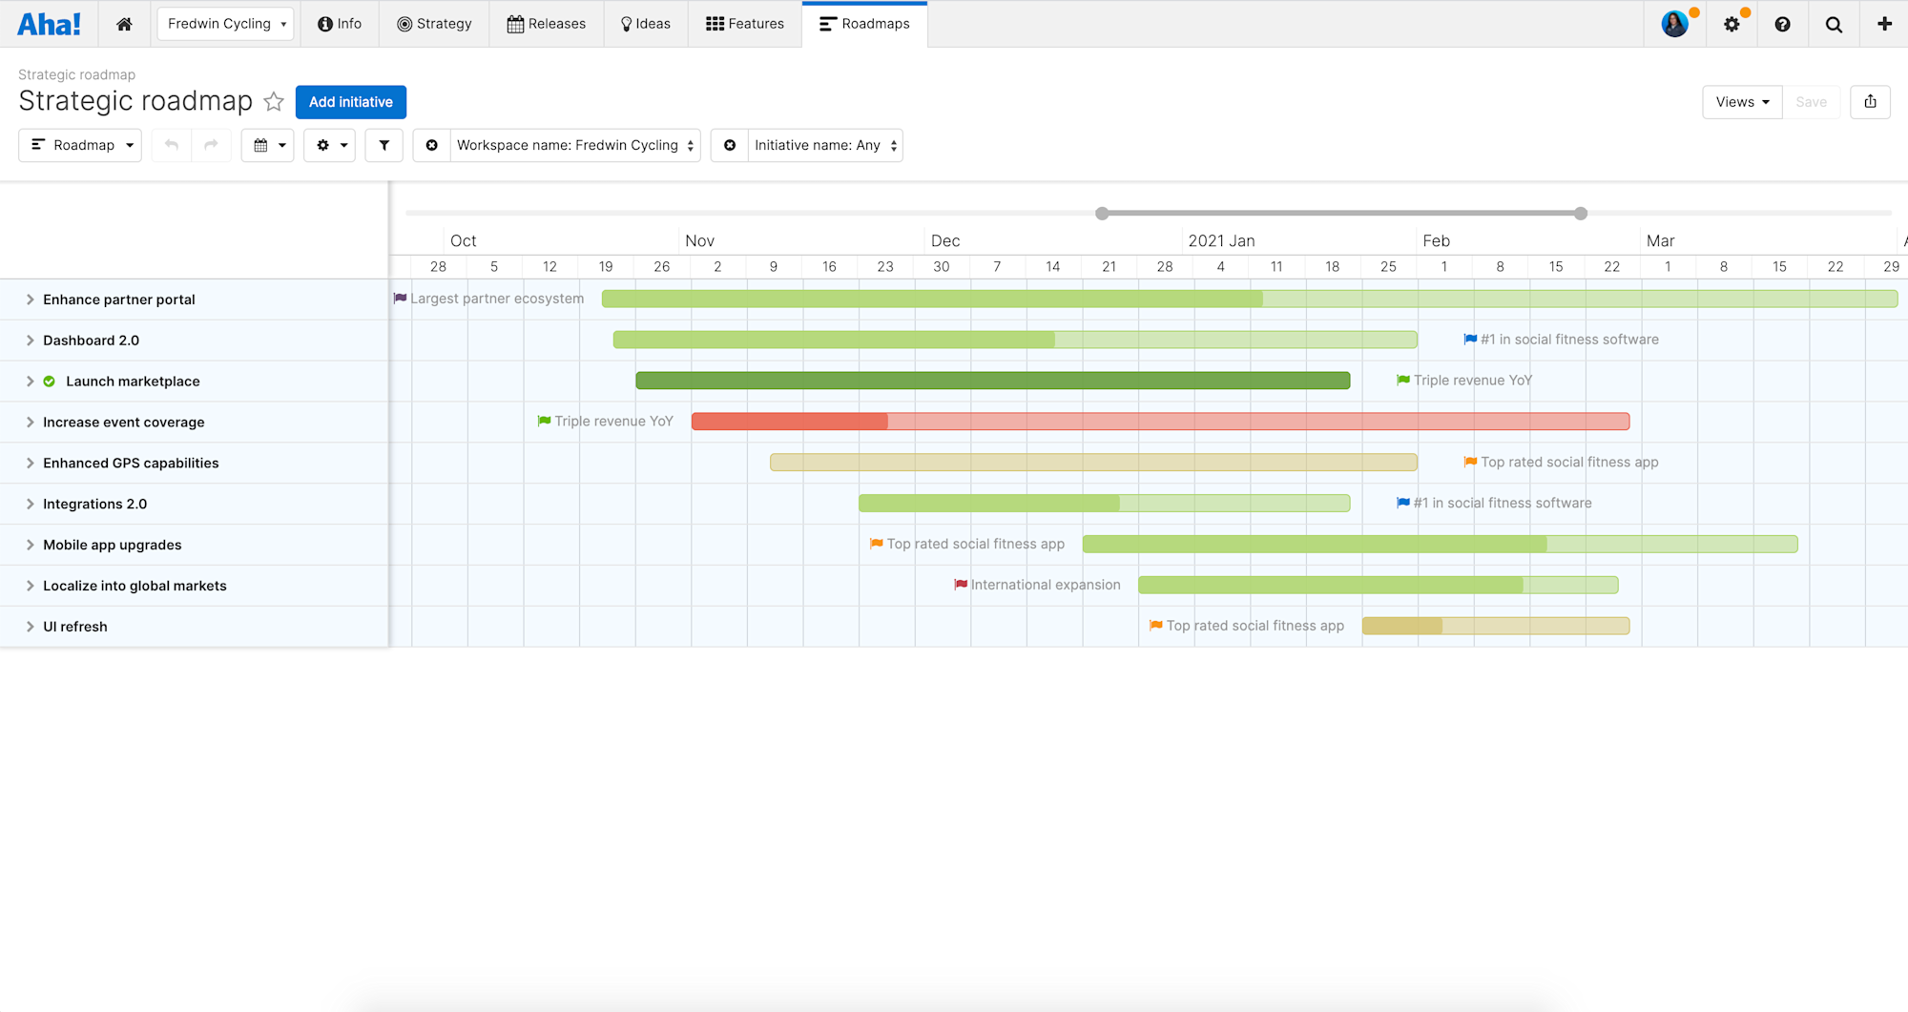Expand Localize into global markets row

31,587
